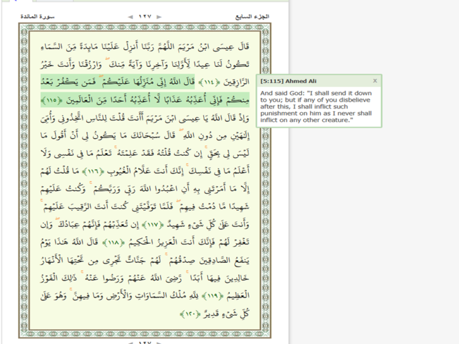Select verse end marker ١١٥
The image size is (459, 344).
pos(51,100)
